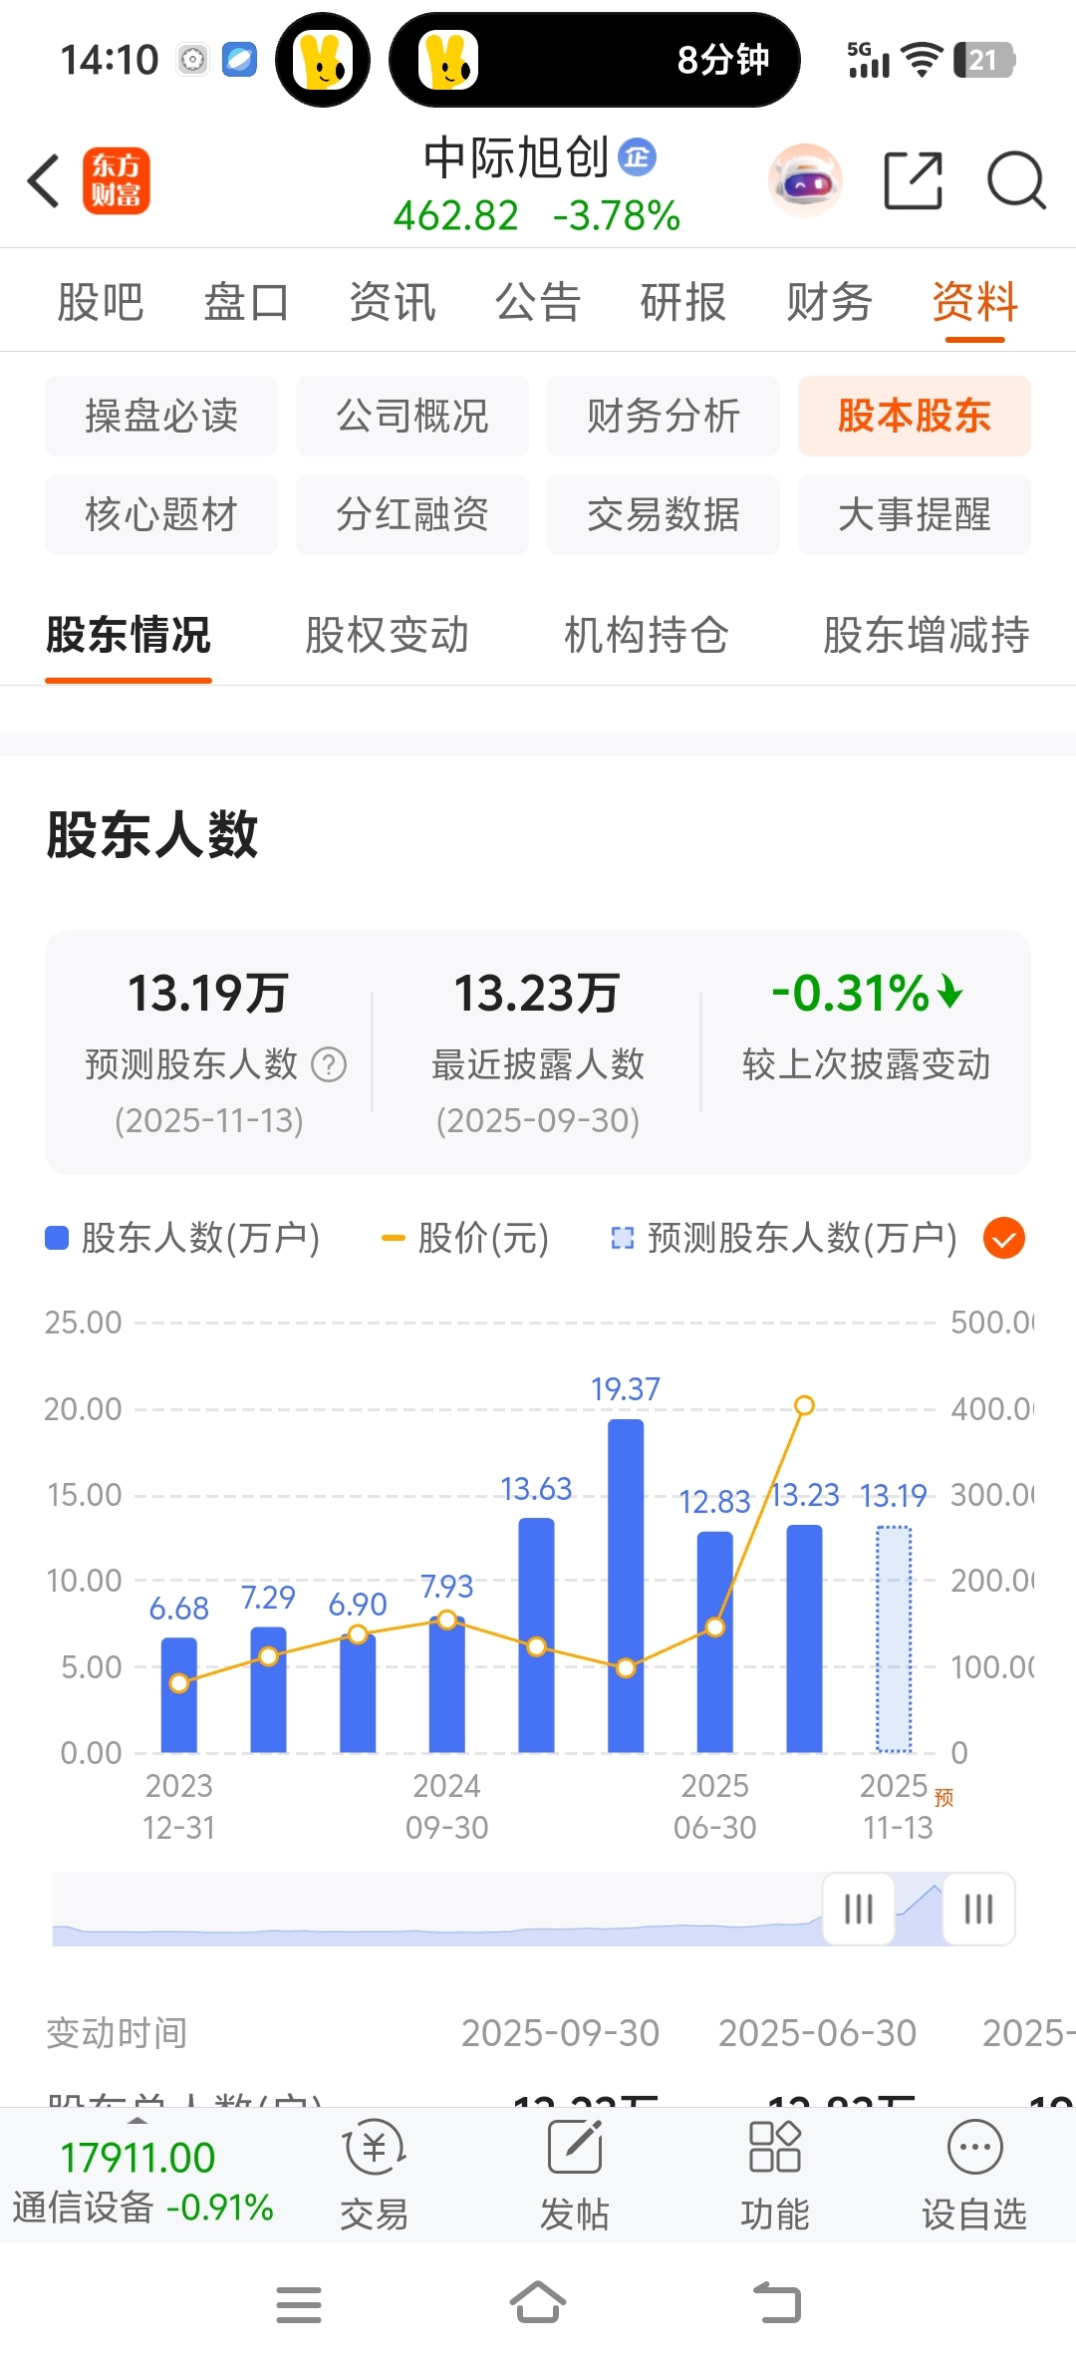Tap the 中际旭创 stock title
The image size is (1076, 2368).
(516, 157)
